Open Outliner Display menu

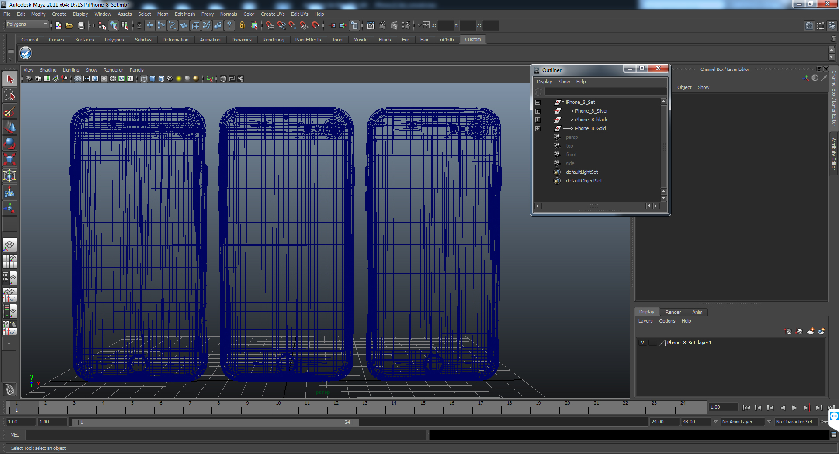click(x=544, y=82)
